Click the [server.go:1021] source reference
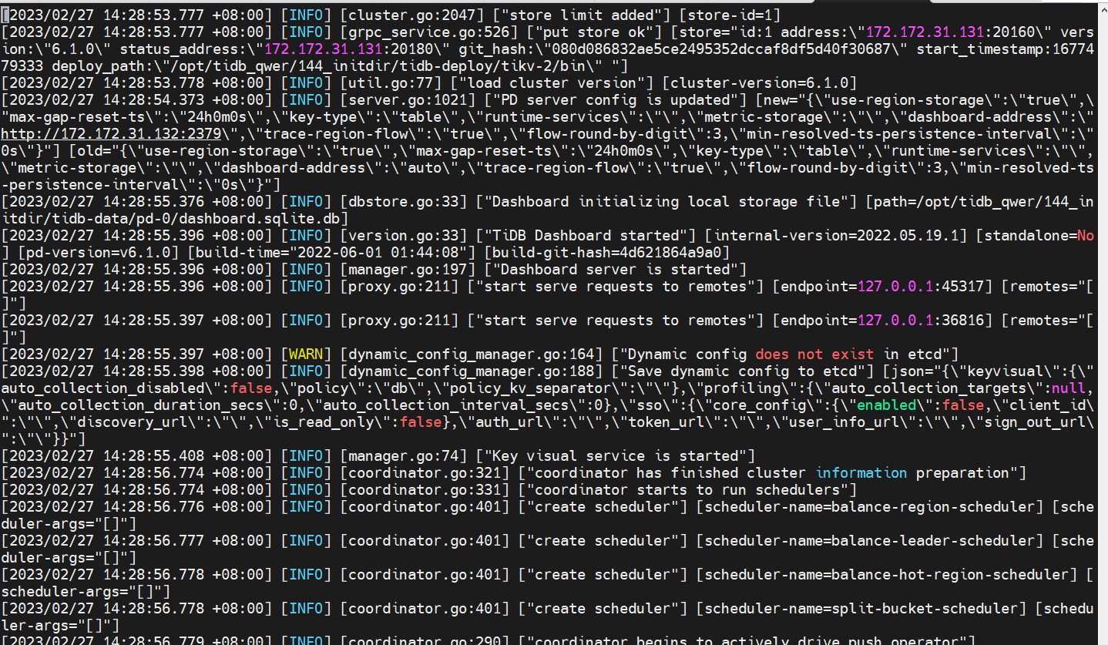The image size is (1108, 645). click(406, 100)
